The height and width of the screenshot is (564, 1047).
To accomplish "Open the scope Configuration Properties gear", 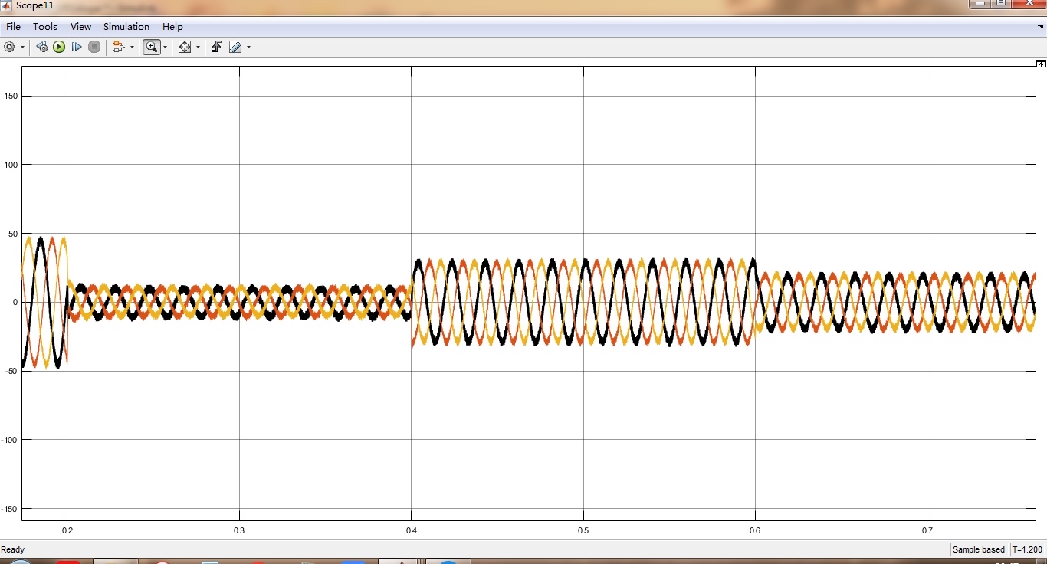I will (x=9, y=47).
